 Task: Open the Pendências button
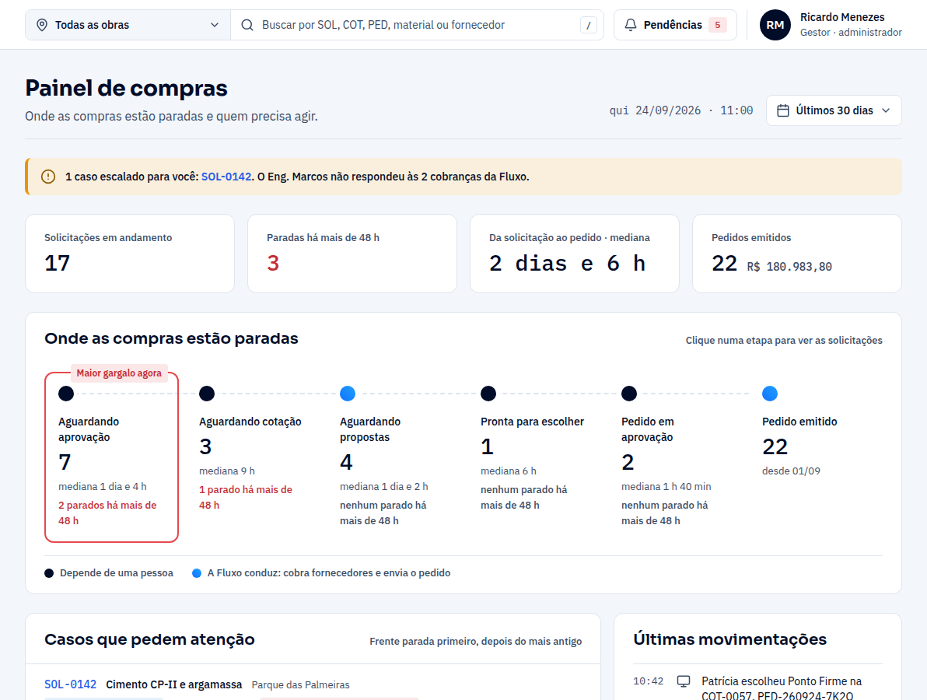(x=675, y=25)
